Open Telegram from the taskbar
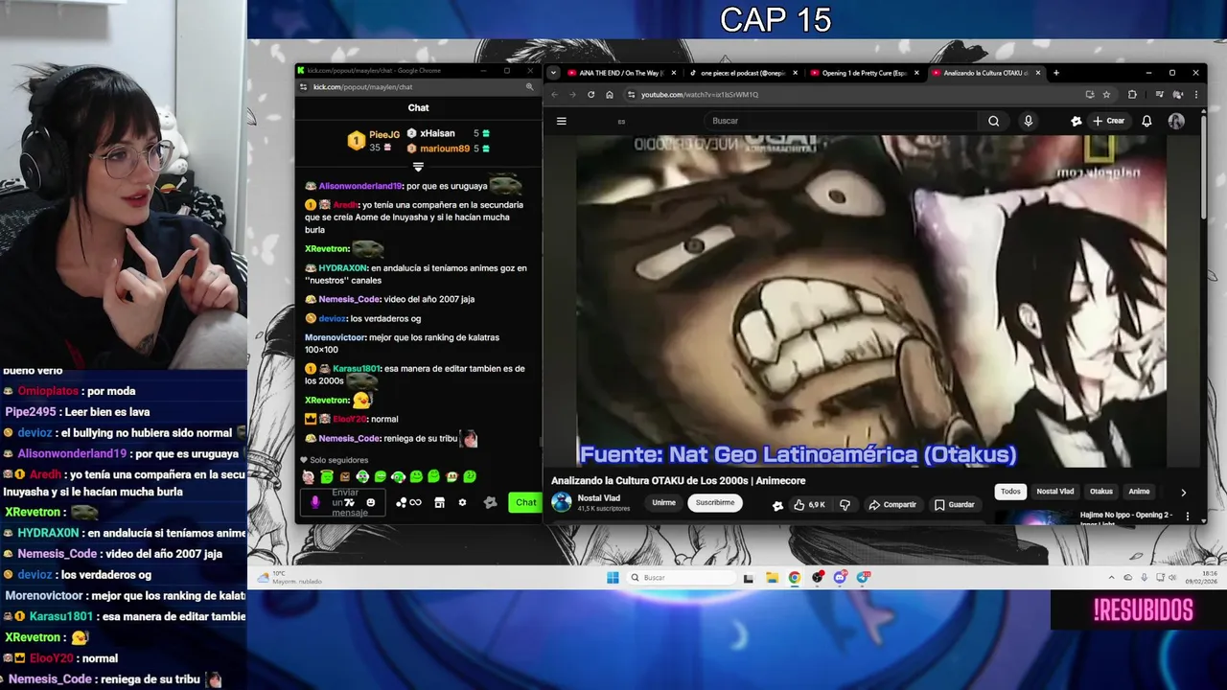1227x690 pixels. click(x=863, y=577)
